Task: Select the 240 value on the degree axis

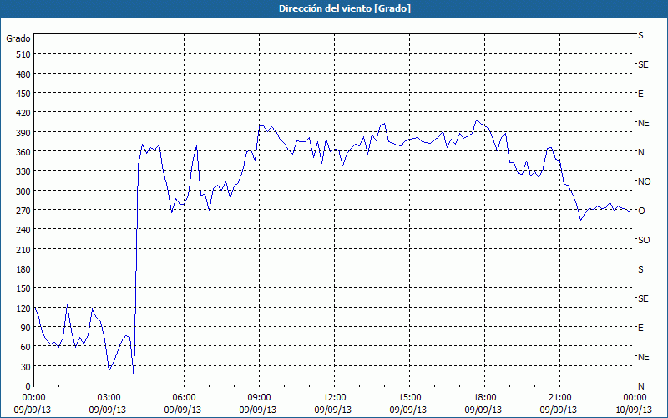Action: point(23,230)
